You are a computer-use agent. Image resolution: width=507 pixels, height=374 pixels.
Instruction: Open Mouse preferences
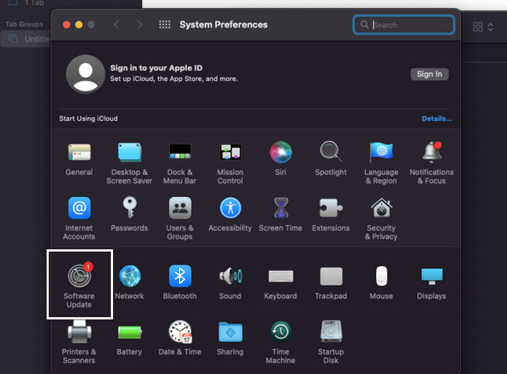point(381,282)
